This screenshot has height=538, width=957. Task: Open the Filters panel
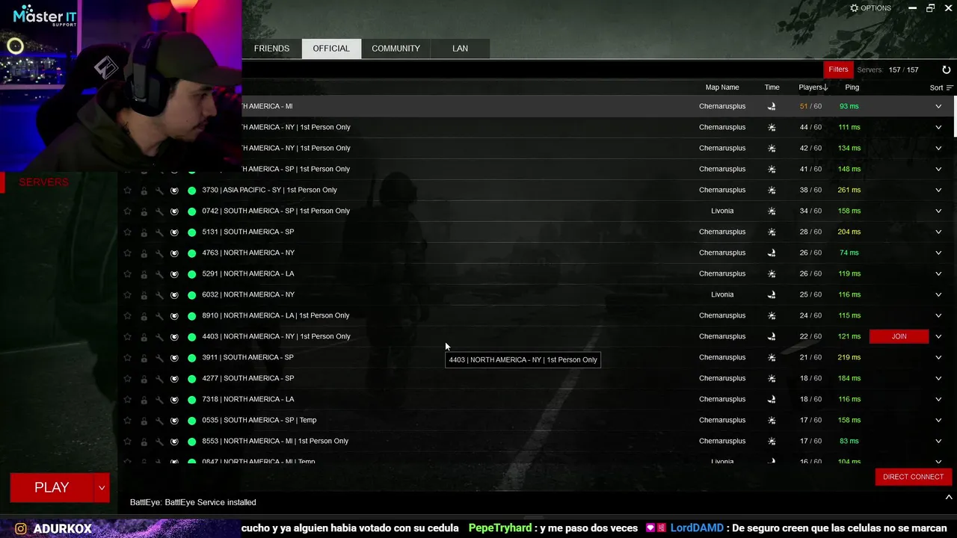point(838,69)
